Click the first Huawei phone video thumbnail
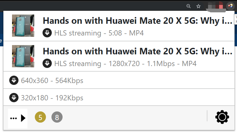 point(23,26)
